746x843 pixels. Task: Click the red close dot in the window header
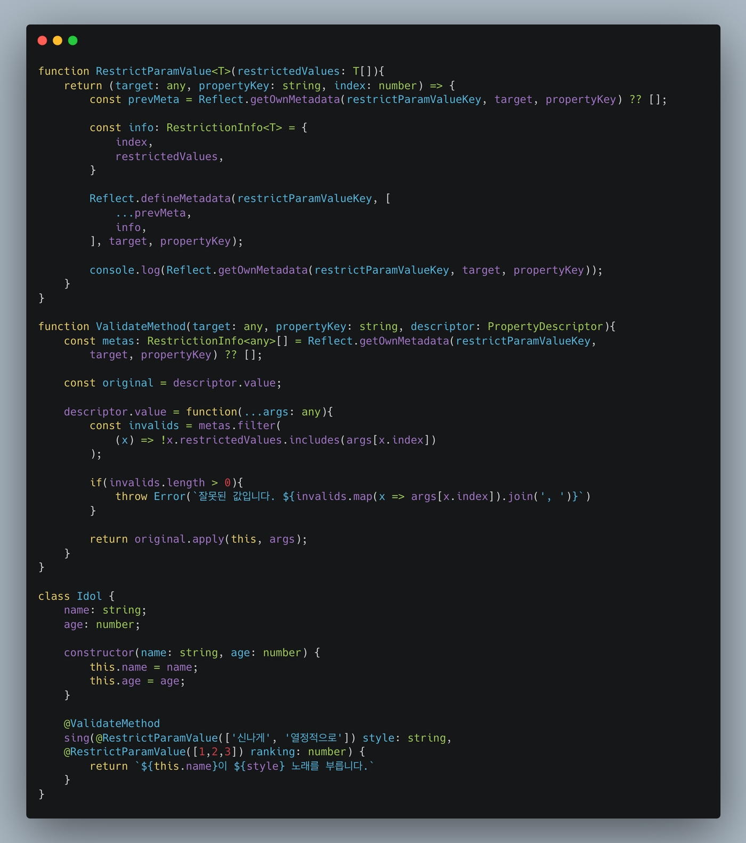pyautogui.click(x=43, y=40)
